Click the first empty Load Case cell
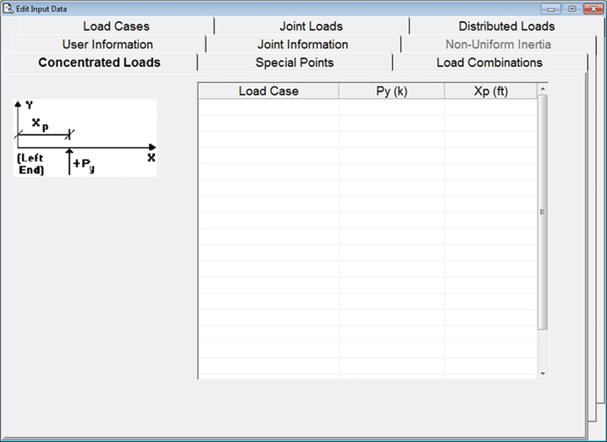 269,107
